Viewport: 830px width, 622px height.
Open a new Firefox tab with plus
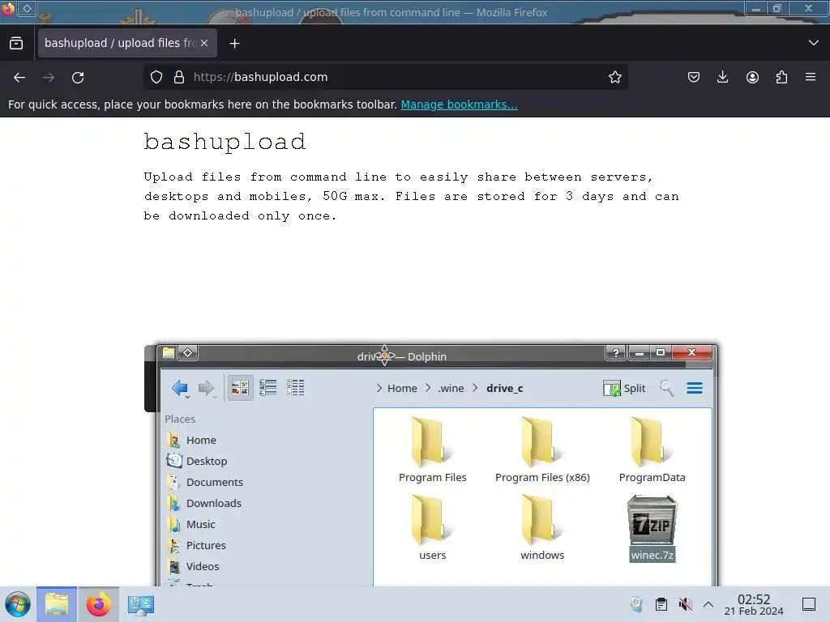pos(234,44)
